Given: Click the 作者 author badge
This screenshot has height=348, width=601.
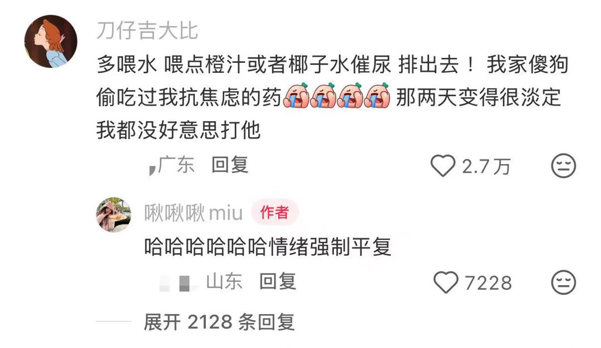Looking at the screenshot, I should pos(275,212).
